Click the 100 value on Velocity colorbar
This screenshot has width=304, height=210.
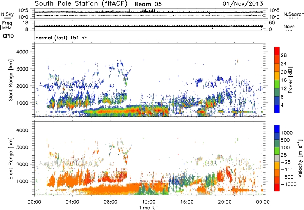click(285, 147)
